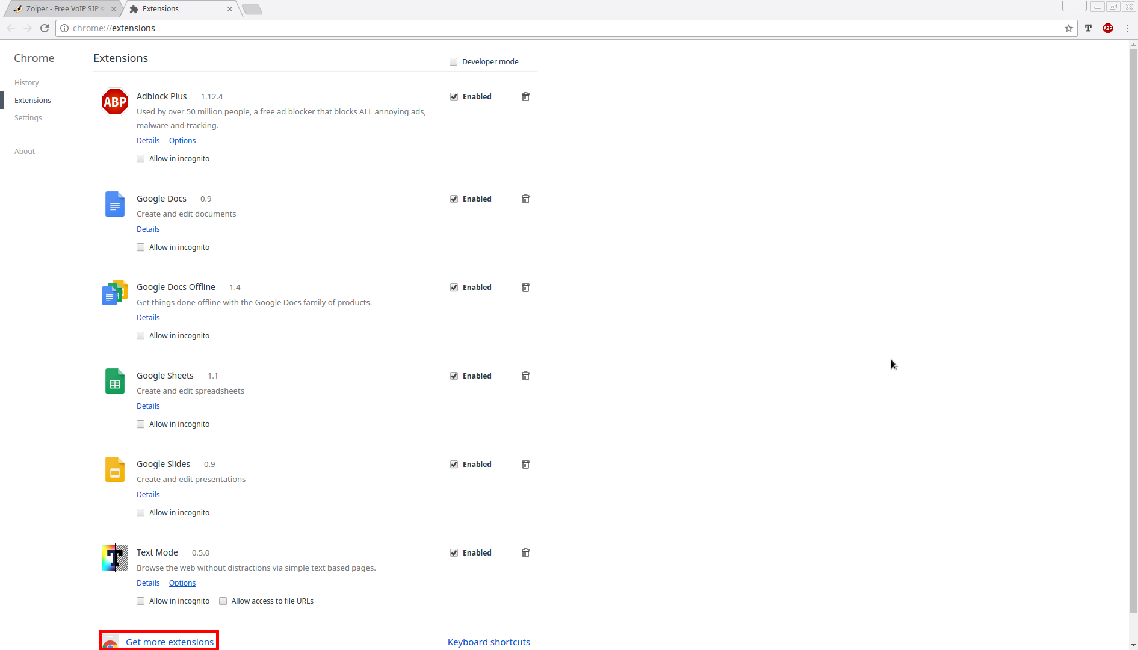Enable Developer mode checkbox

454,62
